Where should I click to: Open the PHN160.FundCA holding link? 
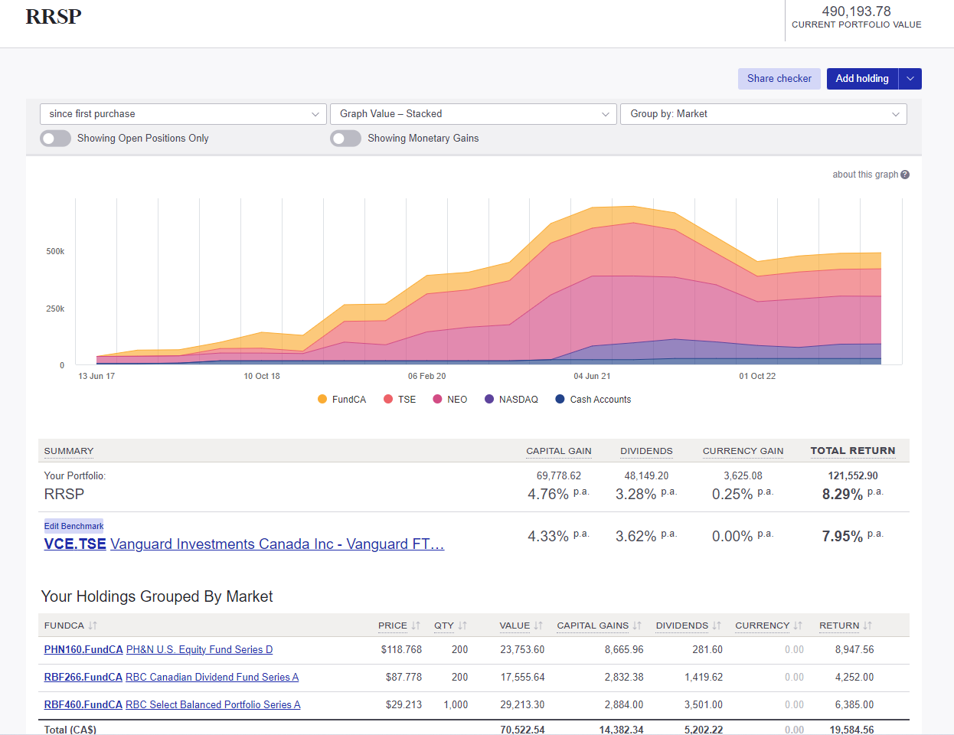click(83, 649)
